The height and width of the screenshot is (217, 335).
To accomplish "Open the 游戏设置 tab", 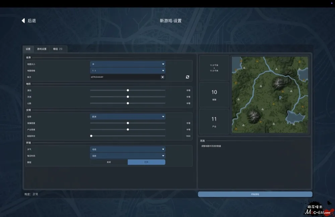I will [42, 49].
